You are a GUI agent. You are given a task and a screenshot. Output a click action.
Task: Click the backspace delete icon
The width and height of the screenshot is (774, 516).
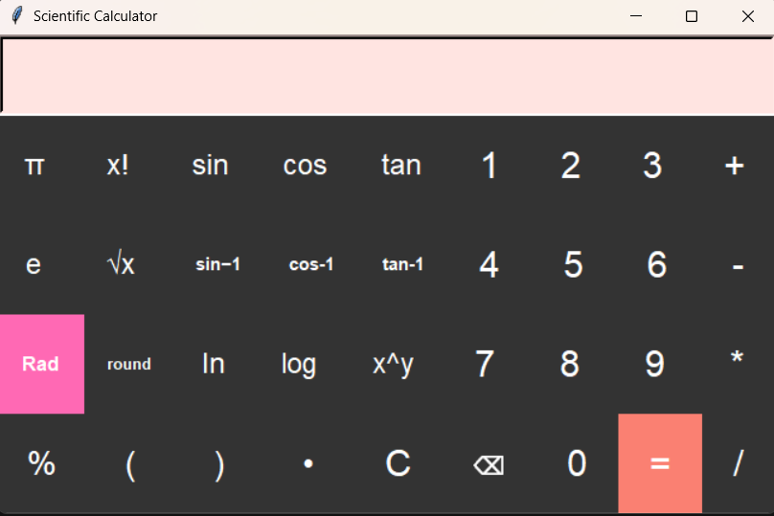coord(489,463)
